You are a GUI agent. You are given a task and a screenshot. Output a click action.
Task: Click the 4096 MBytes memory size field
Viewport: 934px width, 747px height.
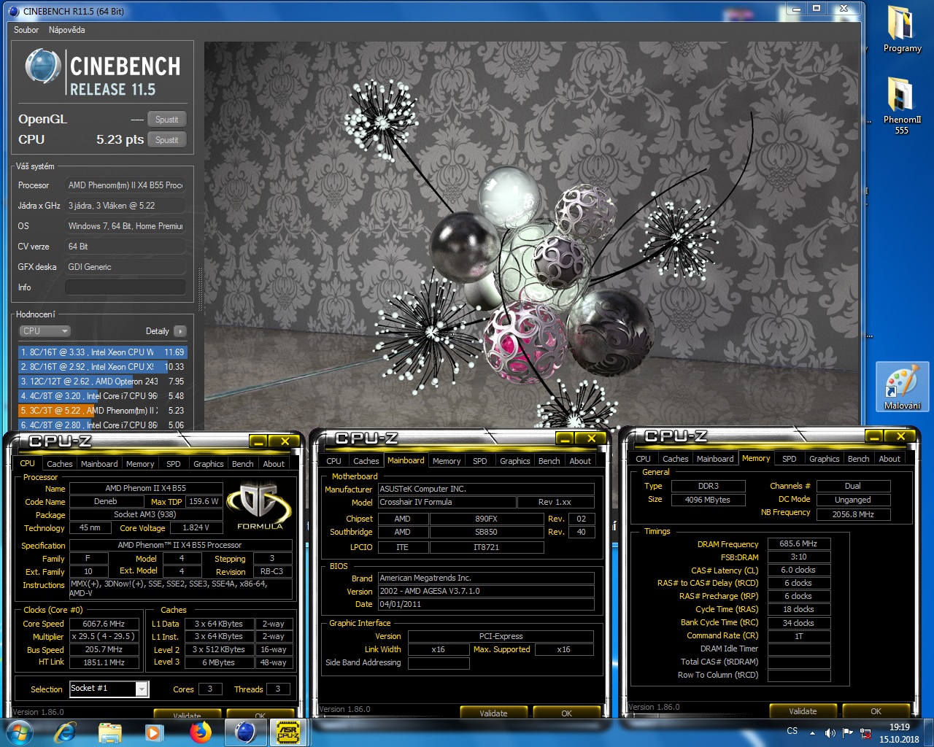[x=708, y=500]
